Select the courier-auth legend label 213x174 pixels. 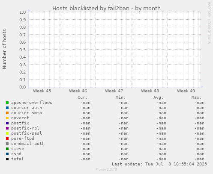tap(27, 108)
